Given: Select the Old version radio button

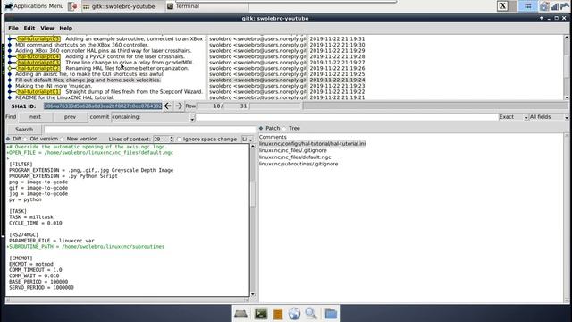Looking at the screenshot, I should (25, 139).
